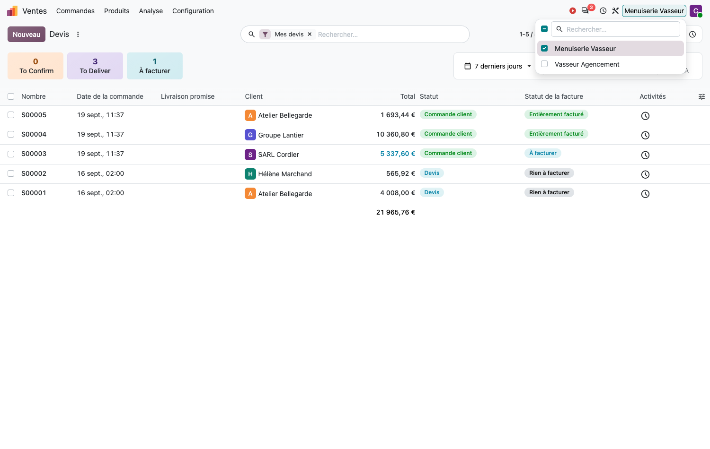Open order for Hélène Marchand
710x449 pixels.
click(285, 174)
